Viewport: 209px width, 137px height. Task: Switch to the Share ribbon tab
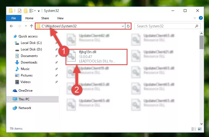[45, 18]
